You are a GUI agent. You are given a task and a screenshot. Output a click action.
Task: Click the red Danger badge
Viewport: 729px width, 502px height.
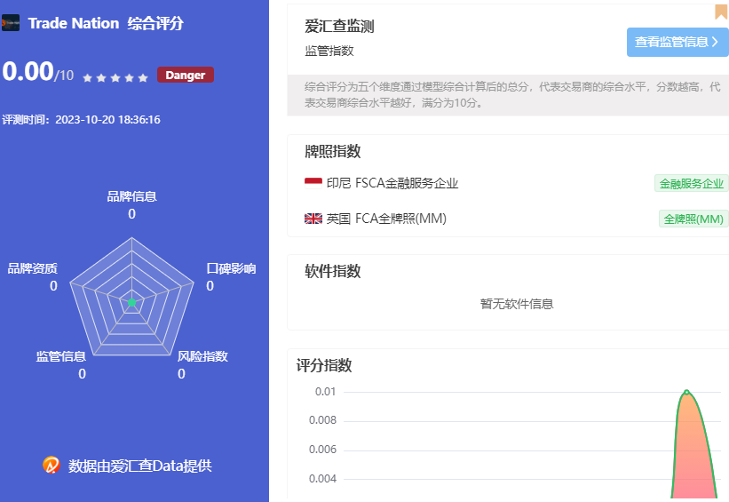pyautogui.click(x=185, y=75)
